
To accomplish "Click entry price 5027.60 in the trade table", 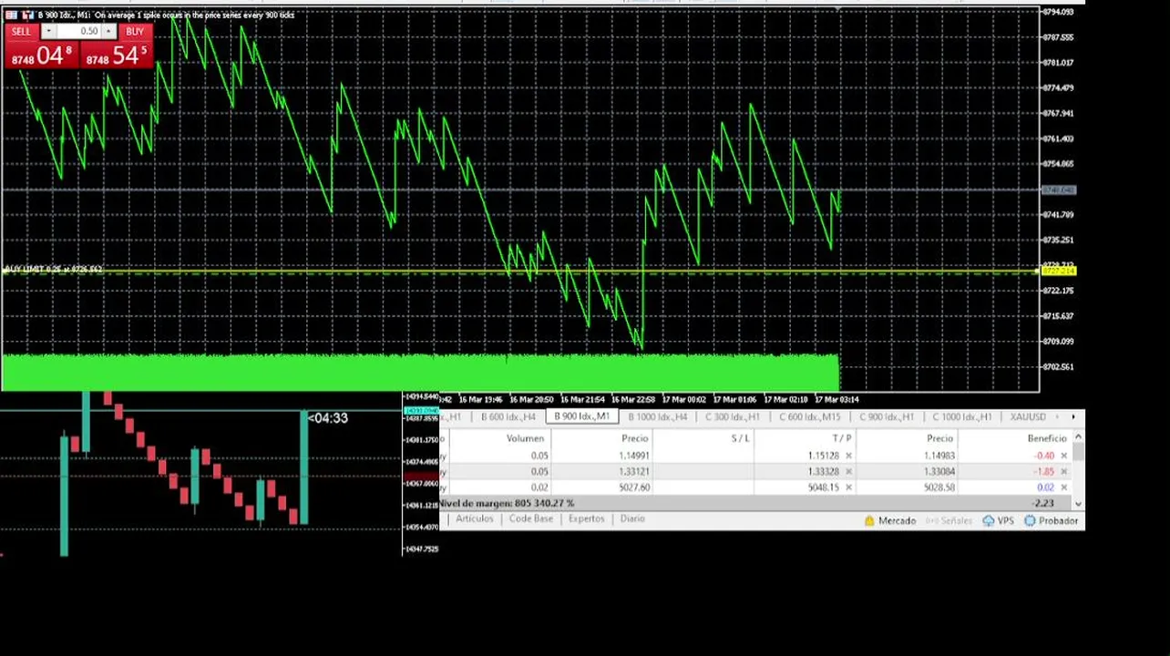I will click(x=634, y=487).
